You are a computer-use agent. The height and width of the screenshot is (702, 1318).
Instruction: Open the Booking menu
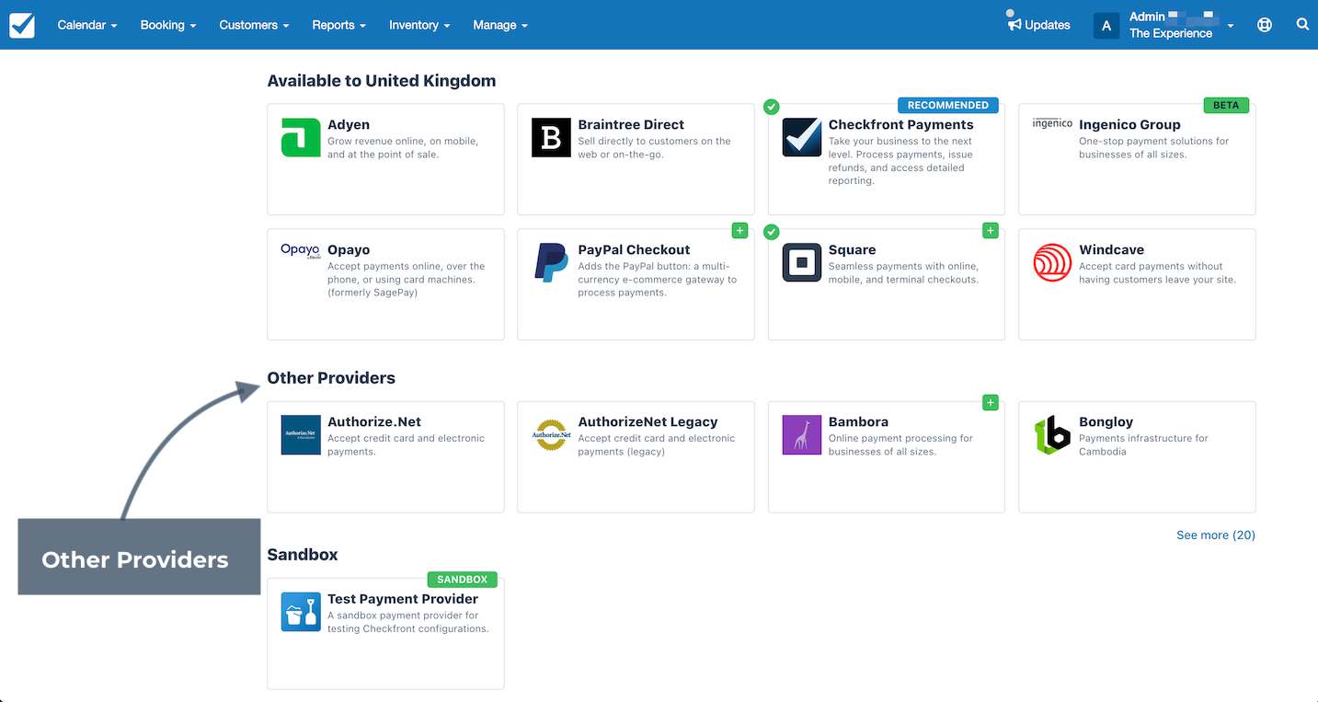(x=168, y=25)
